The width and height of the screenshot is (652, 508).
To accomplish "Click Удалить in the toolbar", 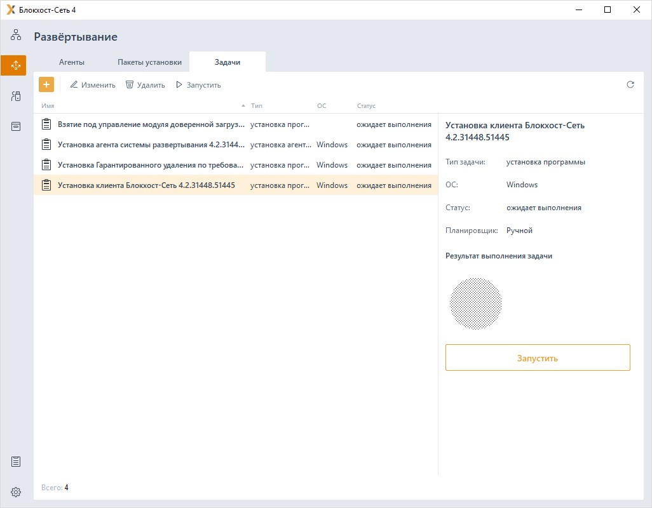I will click(x=145, y=85).
